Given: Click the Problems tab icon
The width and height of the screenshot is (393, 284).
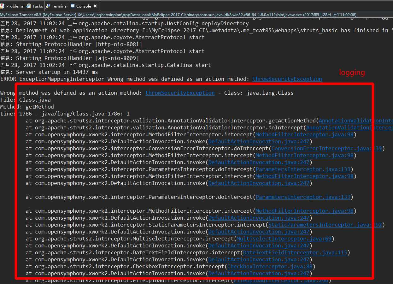Looking at the screenshot, I should [2, 6].
